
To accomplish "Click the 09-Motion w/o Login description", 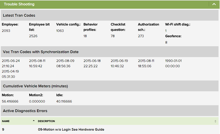I will pyautogui.click(x=71, y=130).
